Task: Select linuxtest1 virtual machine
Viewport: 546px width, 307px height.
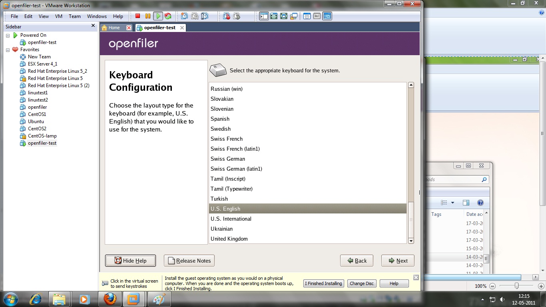Action: click(38, 93)
